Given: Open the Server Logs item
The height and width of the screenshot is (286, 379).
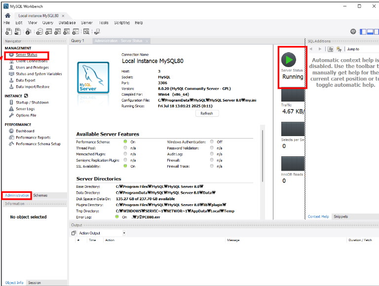Looking at the screenshot, I should click(x=25, y=109).
